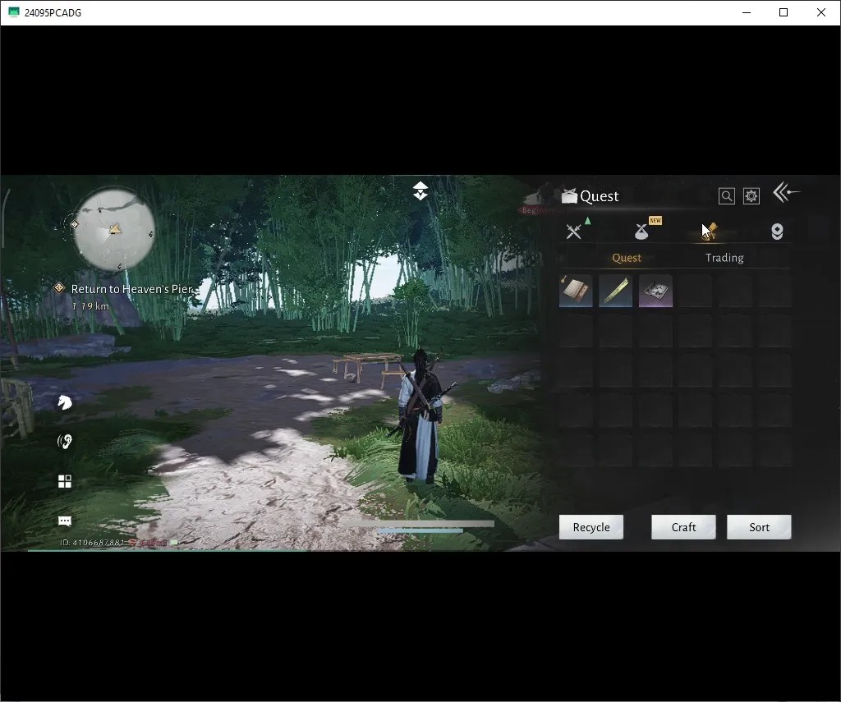The height and width of the screenshot is (702, 841).
Task: Expand the top-center double arrow menu
Action: pyautogui.click(x=420, y=191)
